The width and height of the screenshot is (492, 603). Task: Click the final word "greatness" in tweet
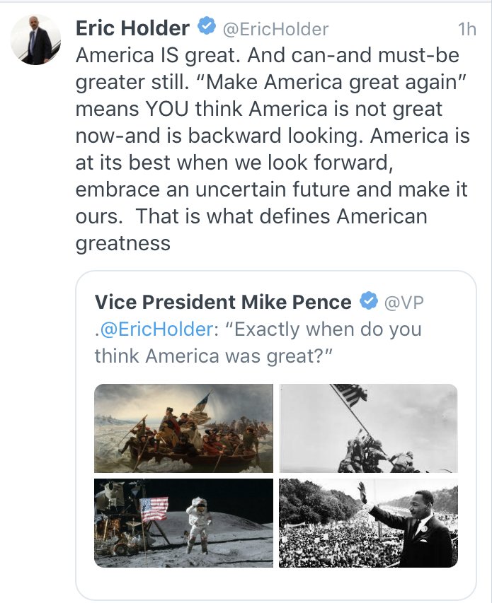tap(122, 243)
